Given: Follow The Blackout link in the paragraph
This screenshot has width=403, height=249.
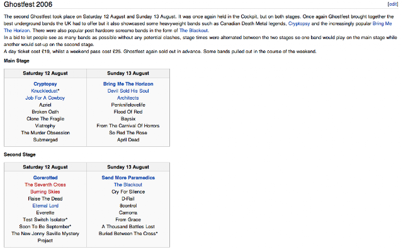Looking at the screenshot, I should coord(194,30).
